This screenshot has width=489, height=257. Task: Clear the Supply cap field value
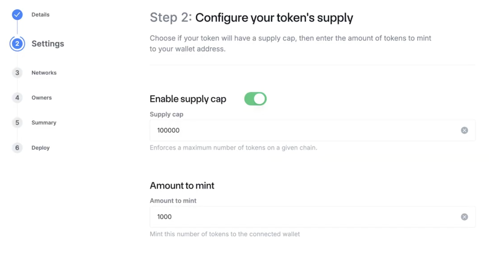pos(465,130)
